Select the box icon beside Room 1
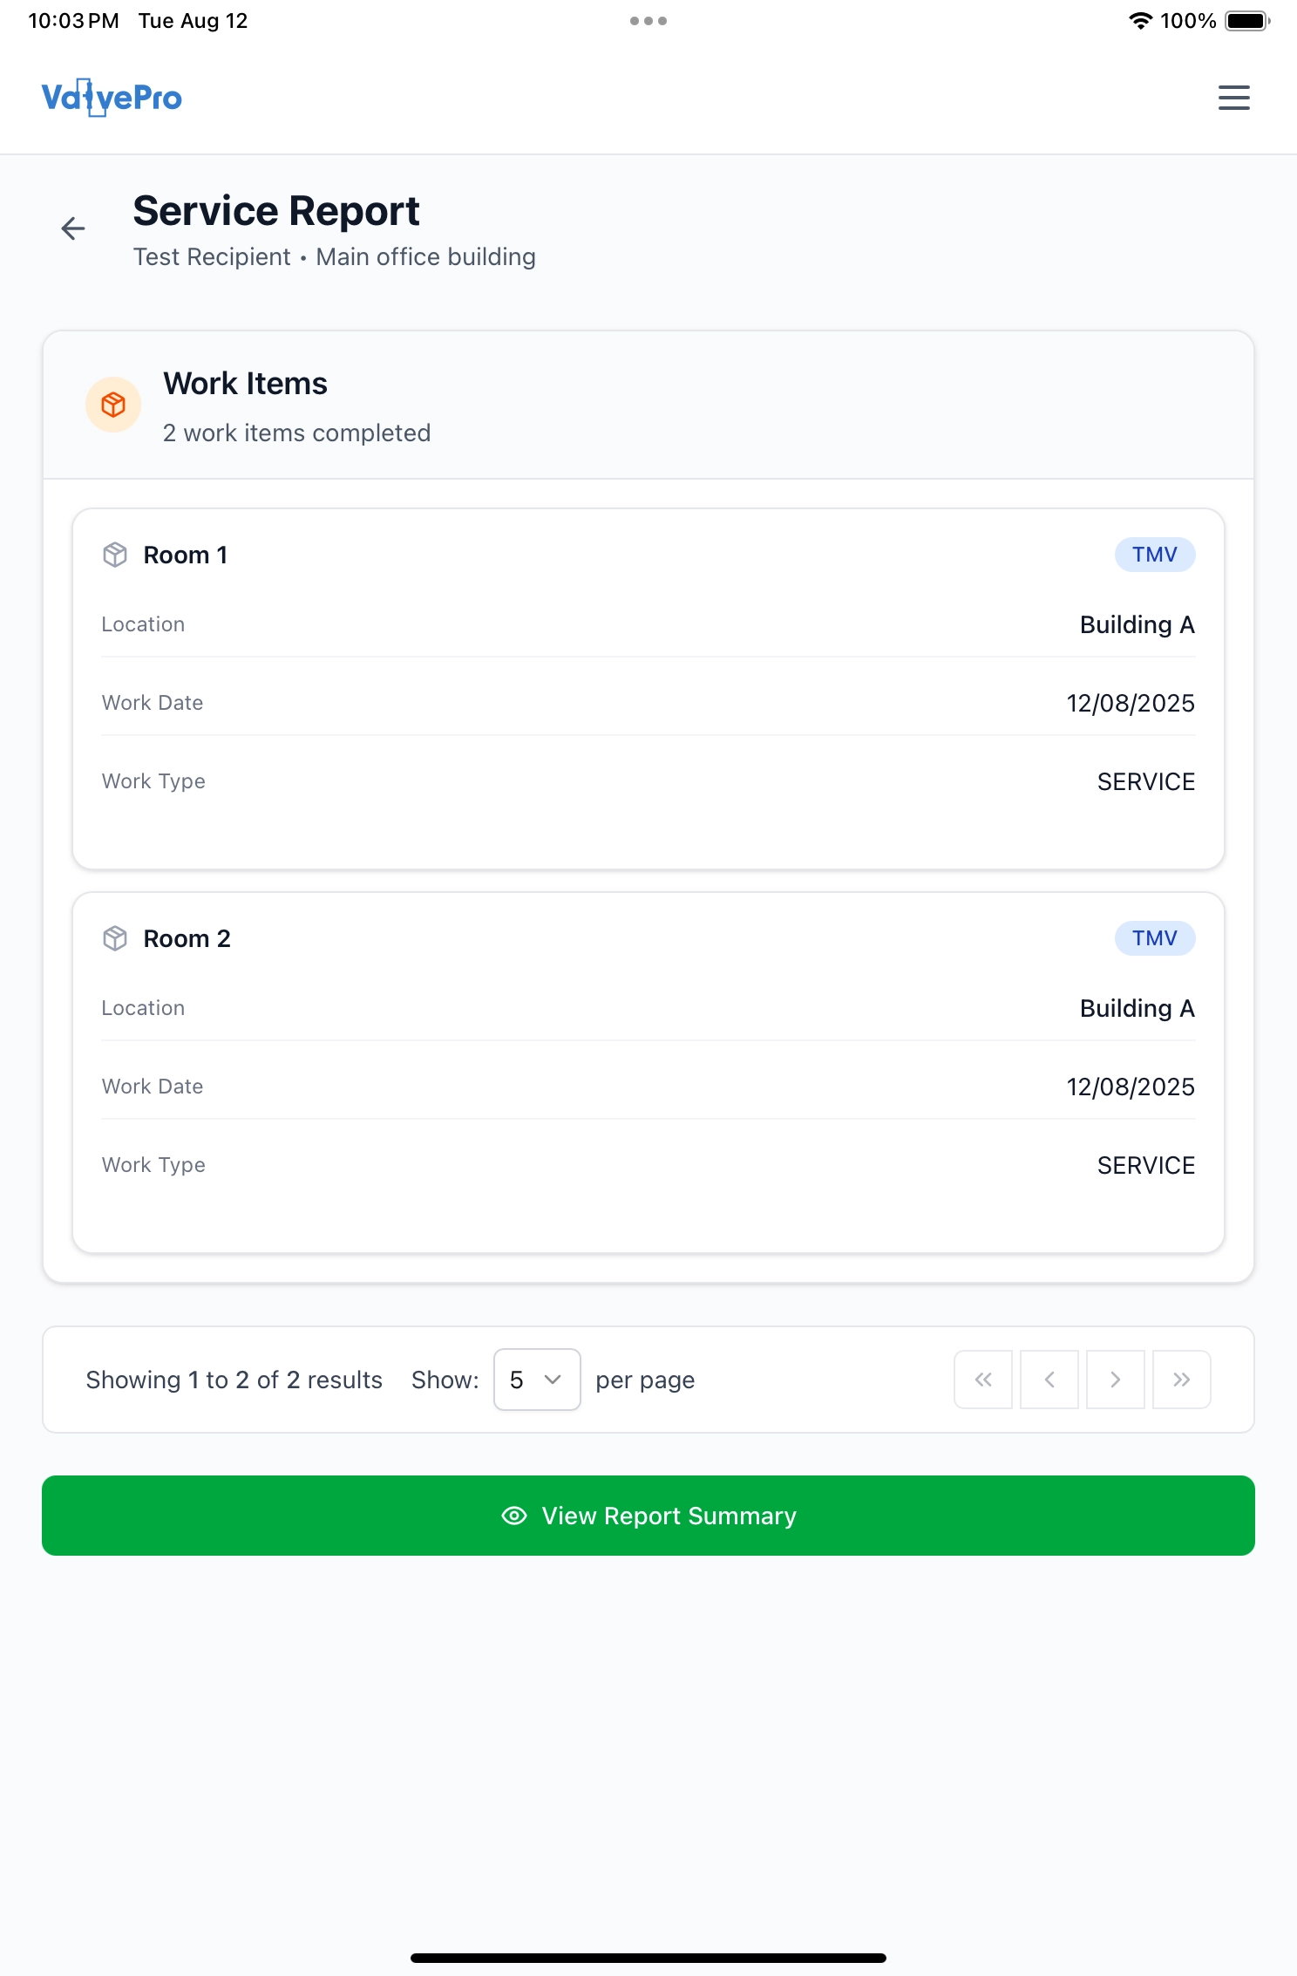This screenshot has width=1297, height=1976. coord(116,554)
